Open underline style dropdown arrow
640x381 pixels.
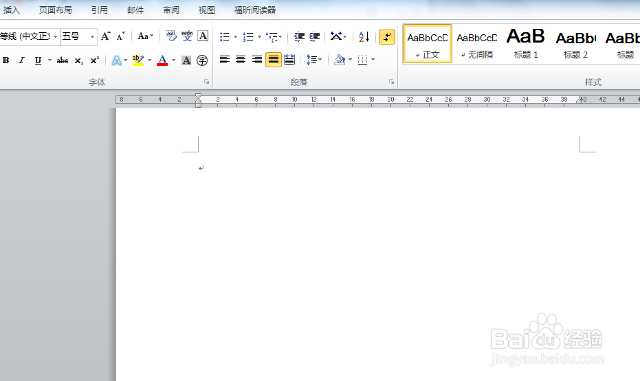pos(49,60)
